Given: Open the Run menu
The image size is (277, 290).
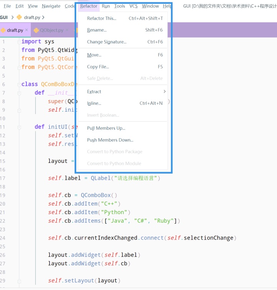Looking at the screenshot, I should [106, 6].
